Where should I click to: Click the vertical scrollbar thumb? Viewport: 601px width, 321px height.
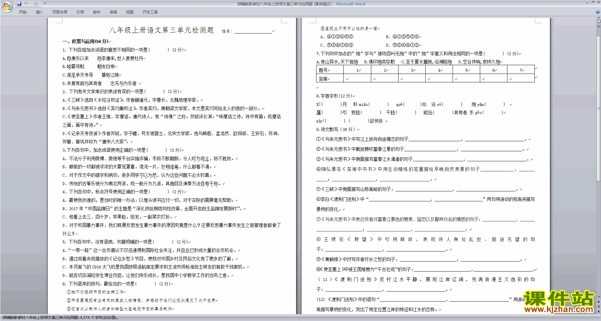[x=599, y=108]
